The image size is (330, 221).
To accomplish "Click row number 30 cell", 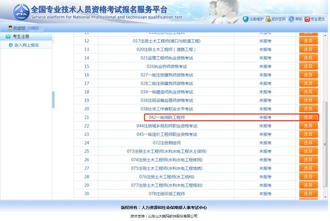I will point(86,194).
